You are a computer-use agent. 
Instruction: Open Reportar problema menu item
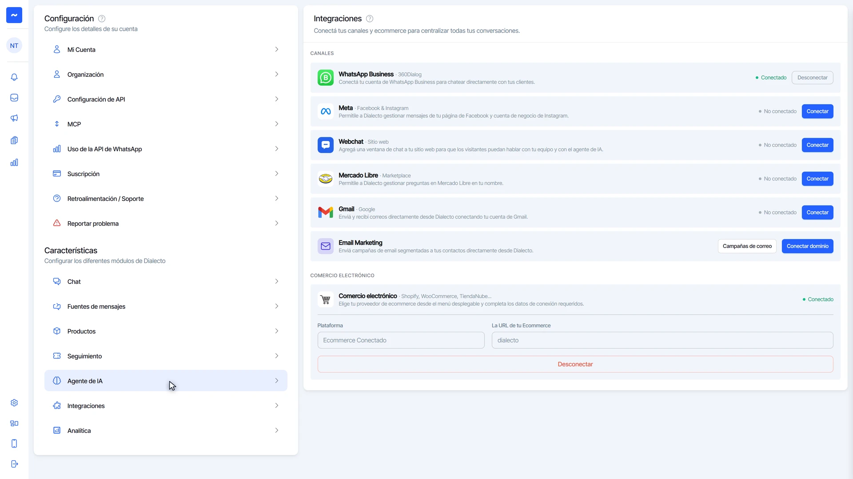click(166, 224)
